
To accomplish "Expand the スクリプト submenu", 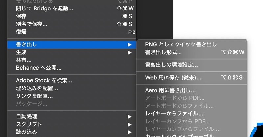I will pos(72,124).
